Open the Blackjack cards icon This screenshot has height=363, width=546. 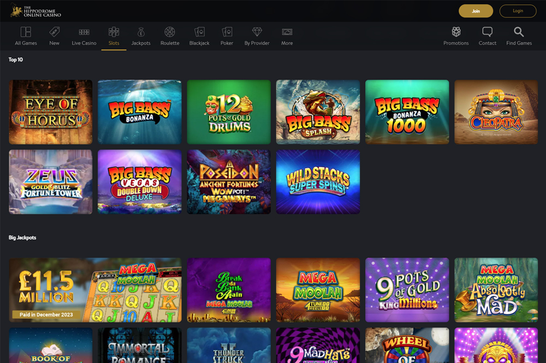point(199,32)
